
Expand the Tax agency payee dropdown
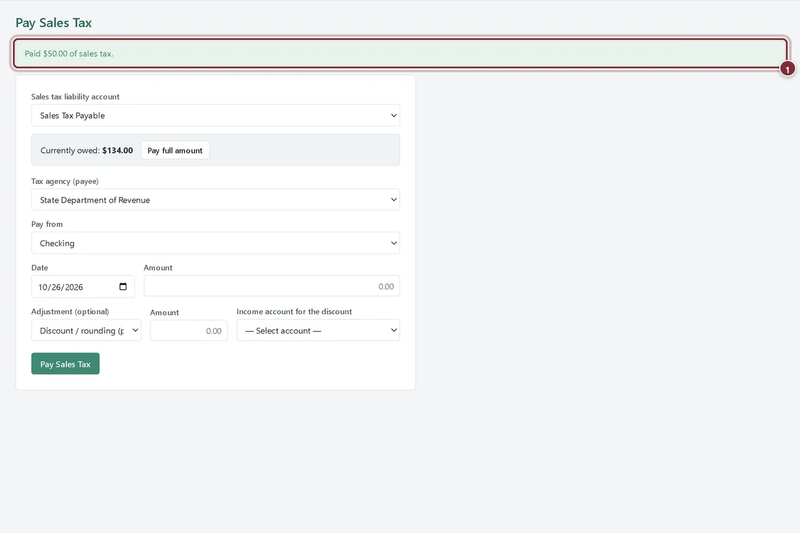pyautogui.click(x=216, y=199)
